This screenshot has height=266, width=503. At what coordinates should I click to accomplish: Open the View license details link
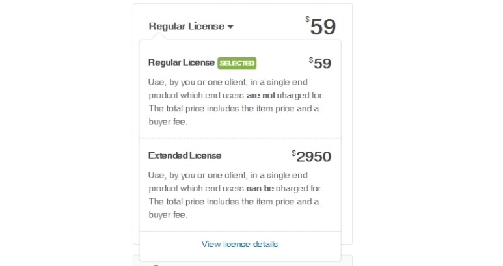coord(239,245)
